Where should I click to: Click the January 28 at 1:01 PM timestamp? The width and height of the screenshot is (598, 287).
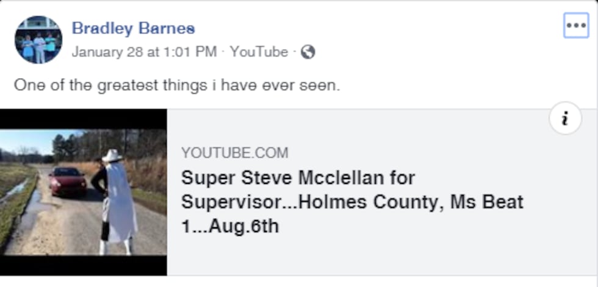pos(144,52)
